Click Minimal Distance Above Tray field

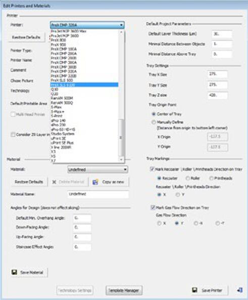click(222, 54)
